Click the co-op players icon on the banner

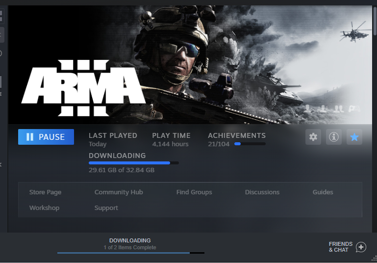[x=339, y=109]
